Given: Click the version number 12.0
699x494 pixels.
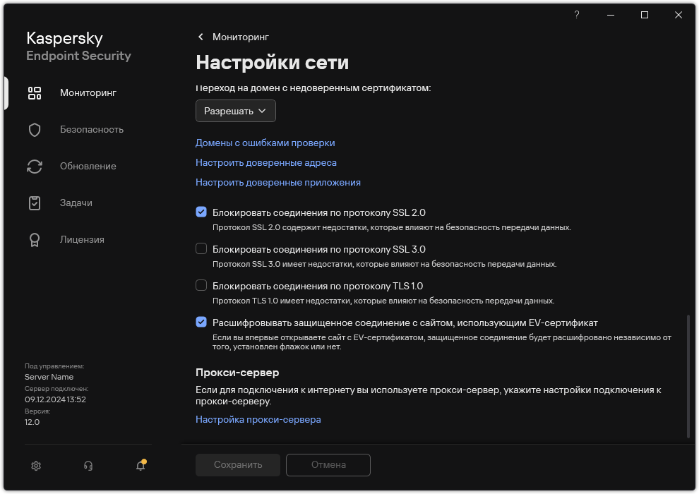Looking at the screenshot, I should pos(32,422).
